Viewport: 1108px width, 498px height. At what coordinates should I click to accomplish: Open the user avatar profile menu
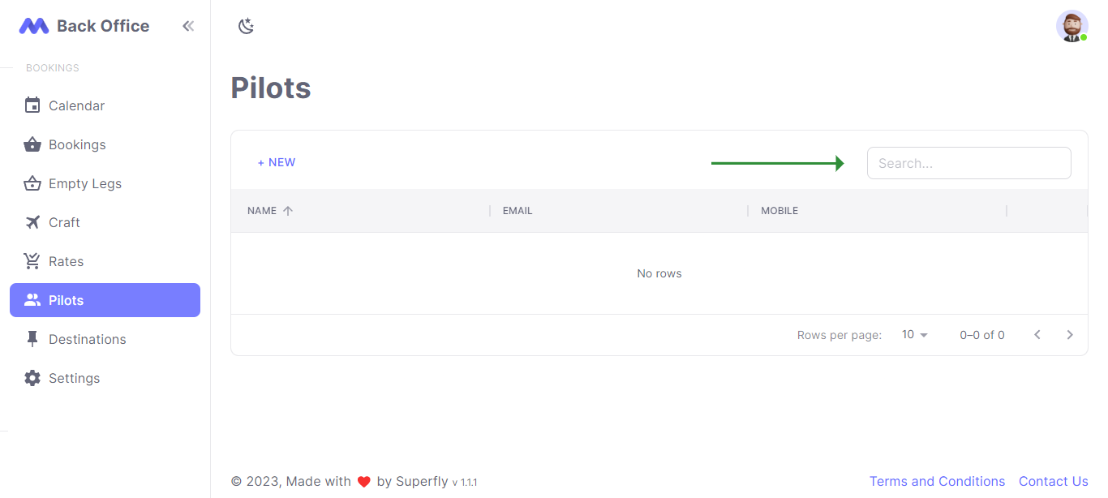point(1071,26)
